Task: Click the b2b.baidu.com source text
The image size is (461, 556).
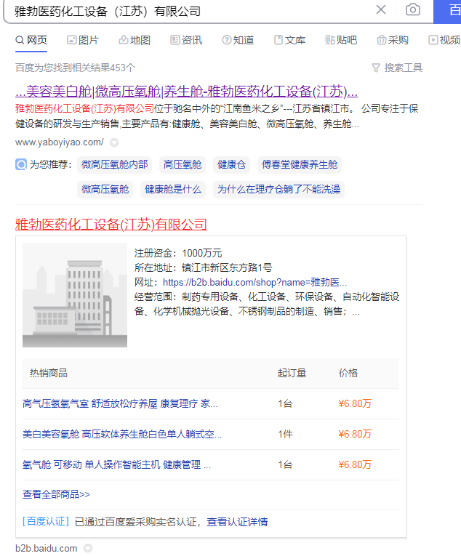Action: 46,548
